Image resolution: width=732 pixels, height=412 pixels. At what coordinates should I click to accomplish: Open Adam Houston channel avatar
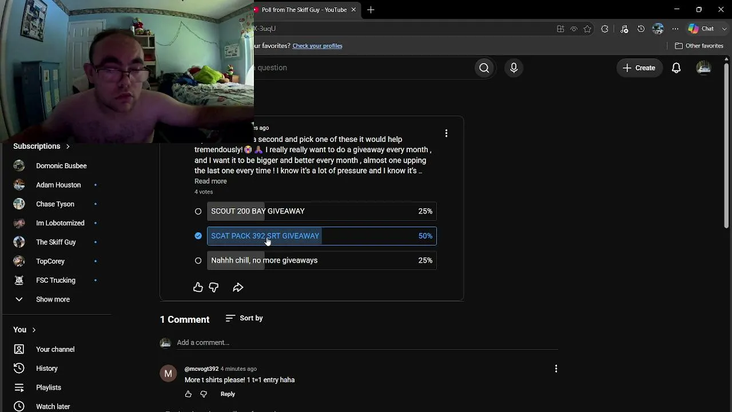(19, 185)
